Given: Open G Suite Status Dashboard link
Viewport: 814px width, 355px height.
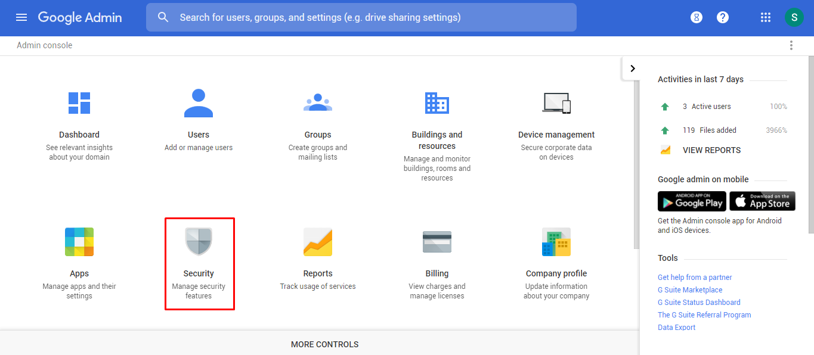Looking at the screenshot, I should tap(699, 302).
